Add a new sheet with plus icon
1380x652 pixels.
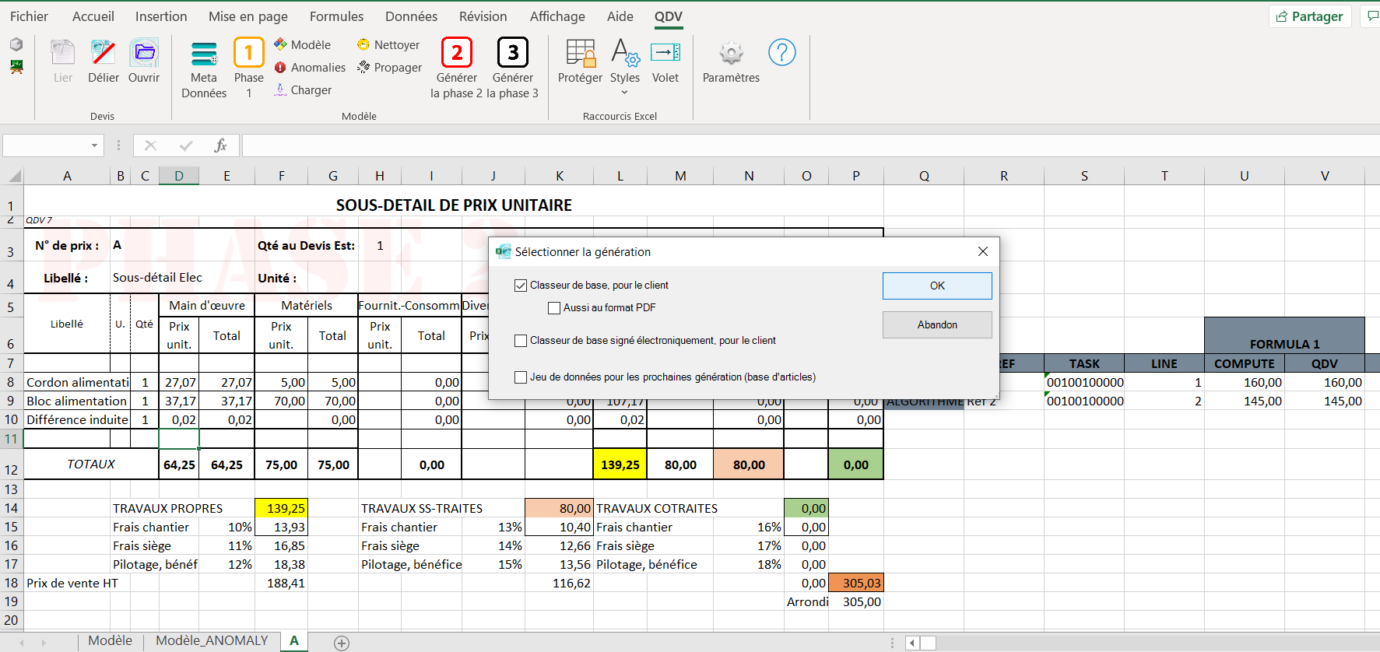click(342, 643)
